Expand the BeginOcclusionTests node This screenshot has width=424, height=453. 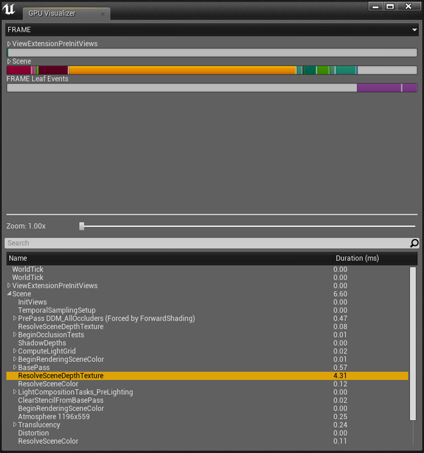point(15,335)
